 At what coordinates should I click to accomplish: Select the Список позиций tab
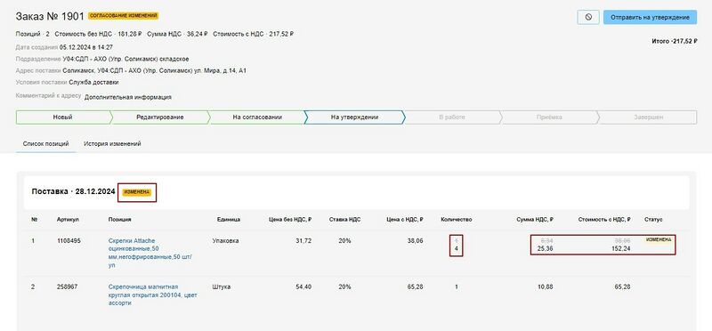(x=46, y=143)
